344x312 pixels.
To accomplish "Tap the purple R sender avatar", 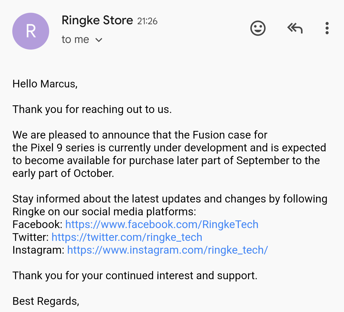I will click(x=31, y=31).
